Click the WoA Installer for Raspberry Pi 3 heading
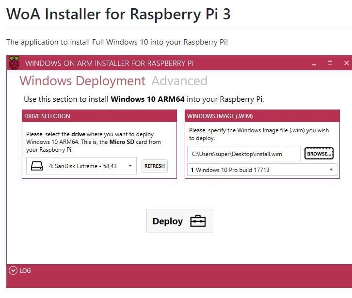The width and height of the screenshot is (352, 298). pos(118,14)
